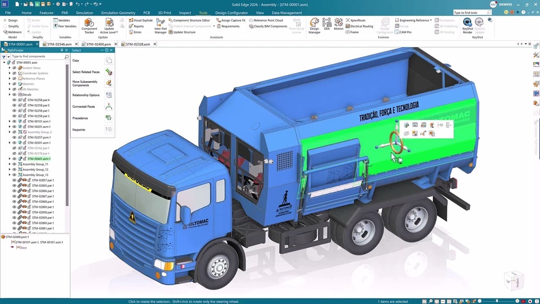Launch the Inter-Part Manager

click(161, 26)
